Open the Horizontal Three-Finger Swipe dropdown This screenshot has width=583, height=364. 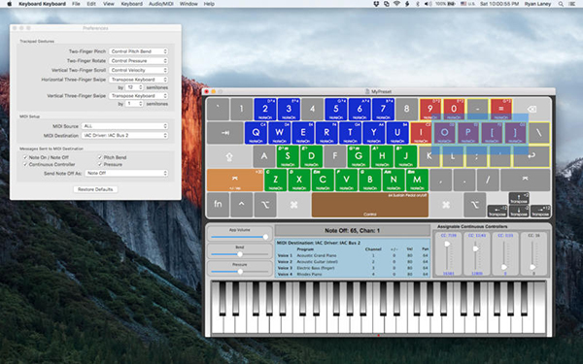[x=139, y=80]
